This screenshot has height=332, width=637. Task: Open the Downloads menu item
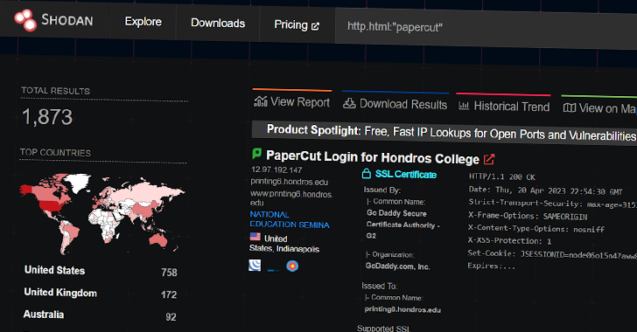click(218, 23)
